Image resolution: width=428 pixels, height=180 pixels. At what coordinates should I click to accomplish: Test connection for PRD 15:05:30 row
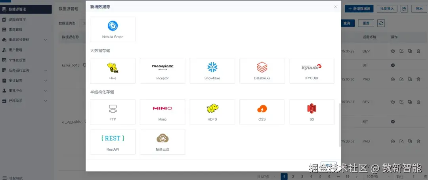pyautogui.click(x=393, y=79)
